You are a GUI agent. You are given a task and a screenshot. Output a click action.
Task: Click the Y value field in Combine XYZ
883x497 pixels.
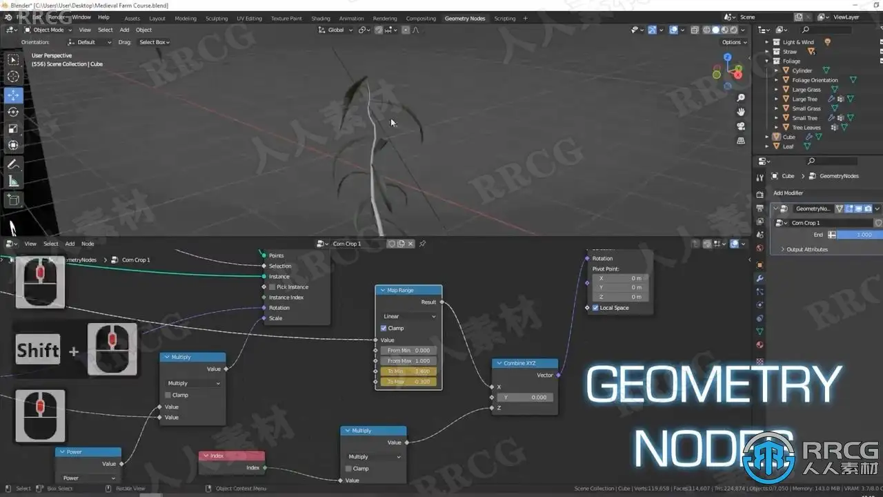pyautogui.click(x=526, y=397)
